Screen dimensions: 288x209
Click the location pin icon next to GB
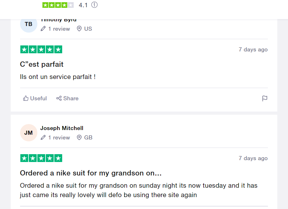(79, 138)
